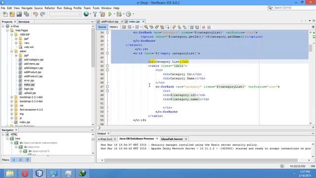Collapse the code fold at line 34
Viewport: 316px width, 178px height.
click(108, 32)
